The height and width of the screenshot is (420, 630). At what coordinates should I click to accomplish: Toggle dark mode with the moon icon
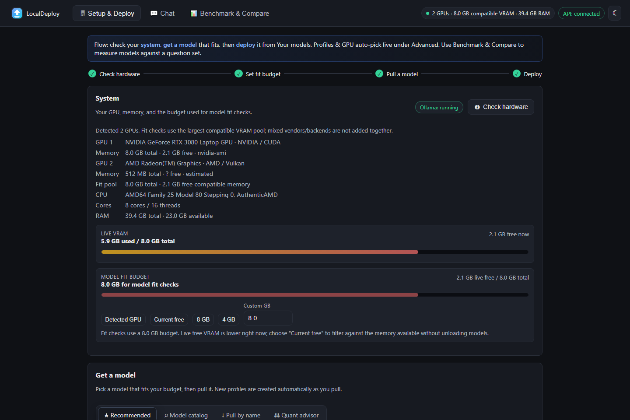(x=615, y=13)
